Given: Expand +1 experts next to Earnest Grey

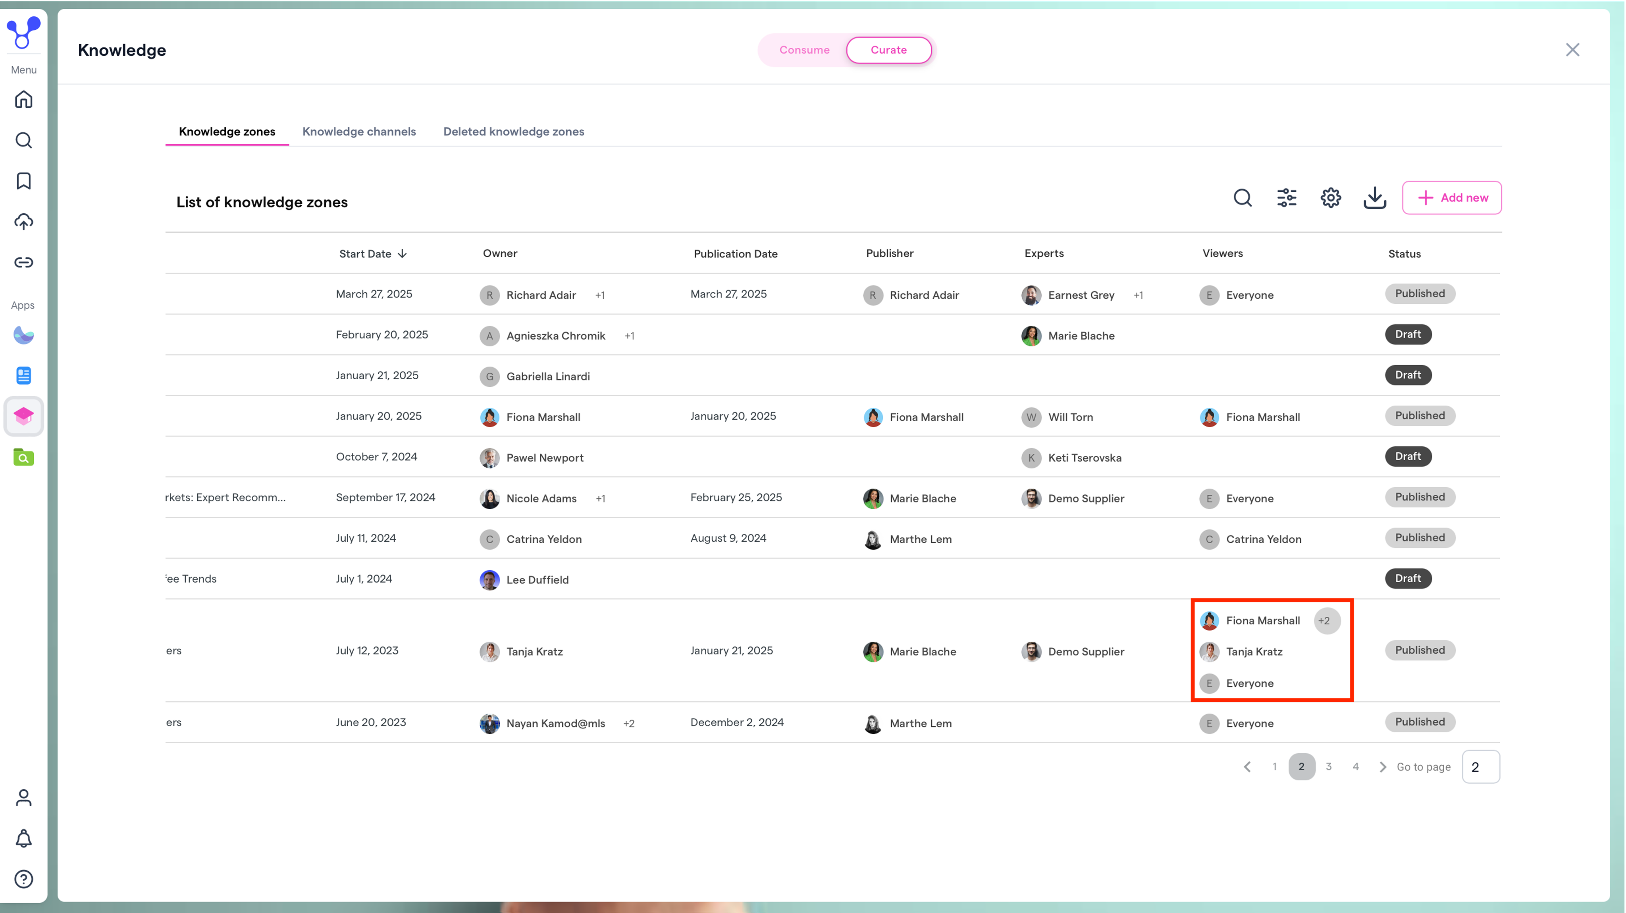Looking at the screenshot, I should 1138,295.
